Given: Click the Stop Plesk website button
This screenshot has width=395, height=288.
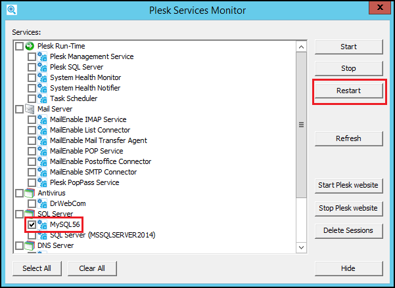Looking at the screenshot, I should pyautogui.click(x=348, y=208).
